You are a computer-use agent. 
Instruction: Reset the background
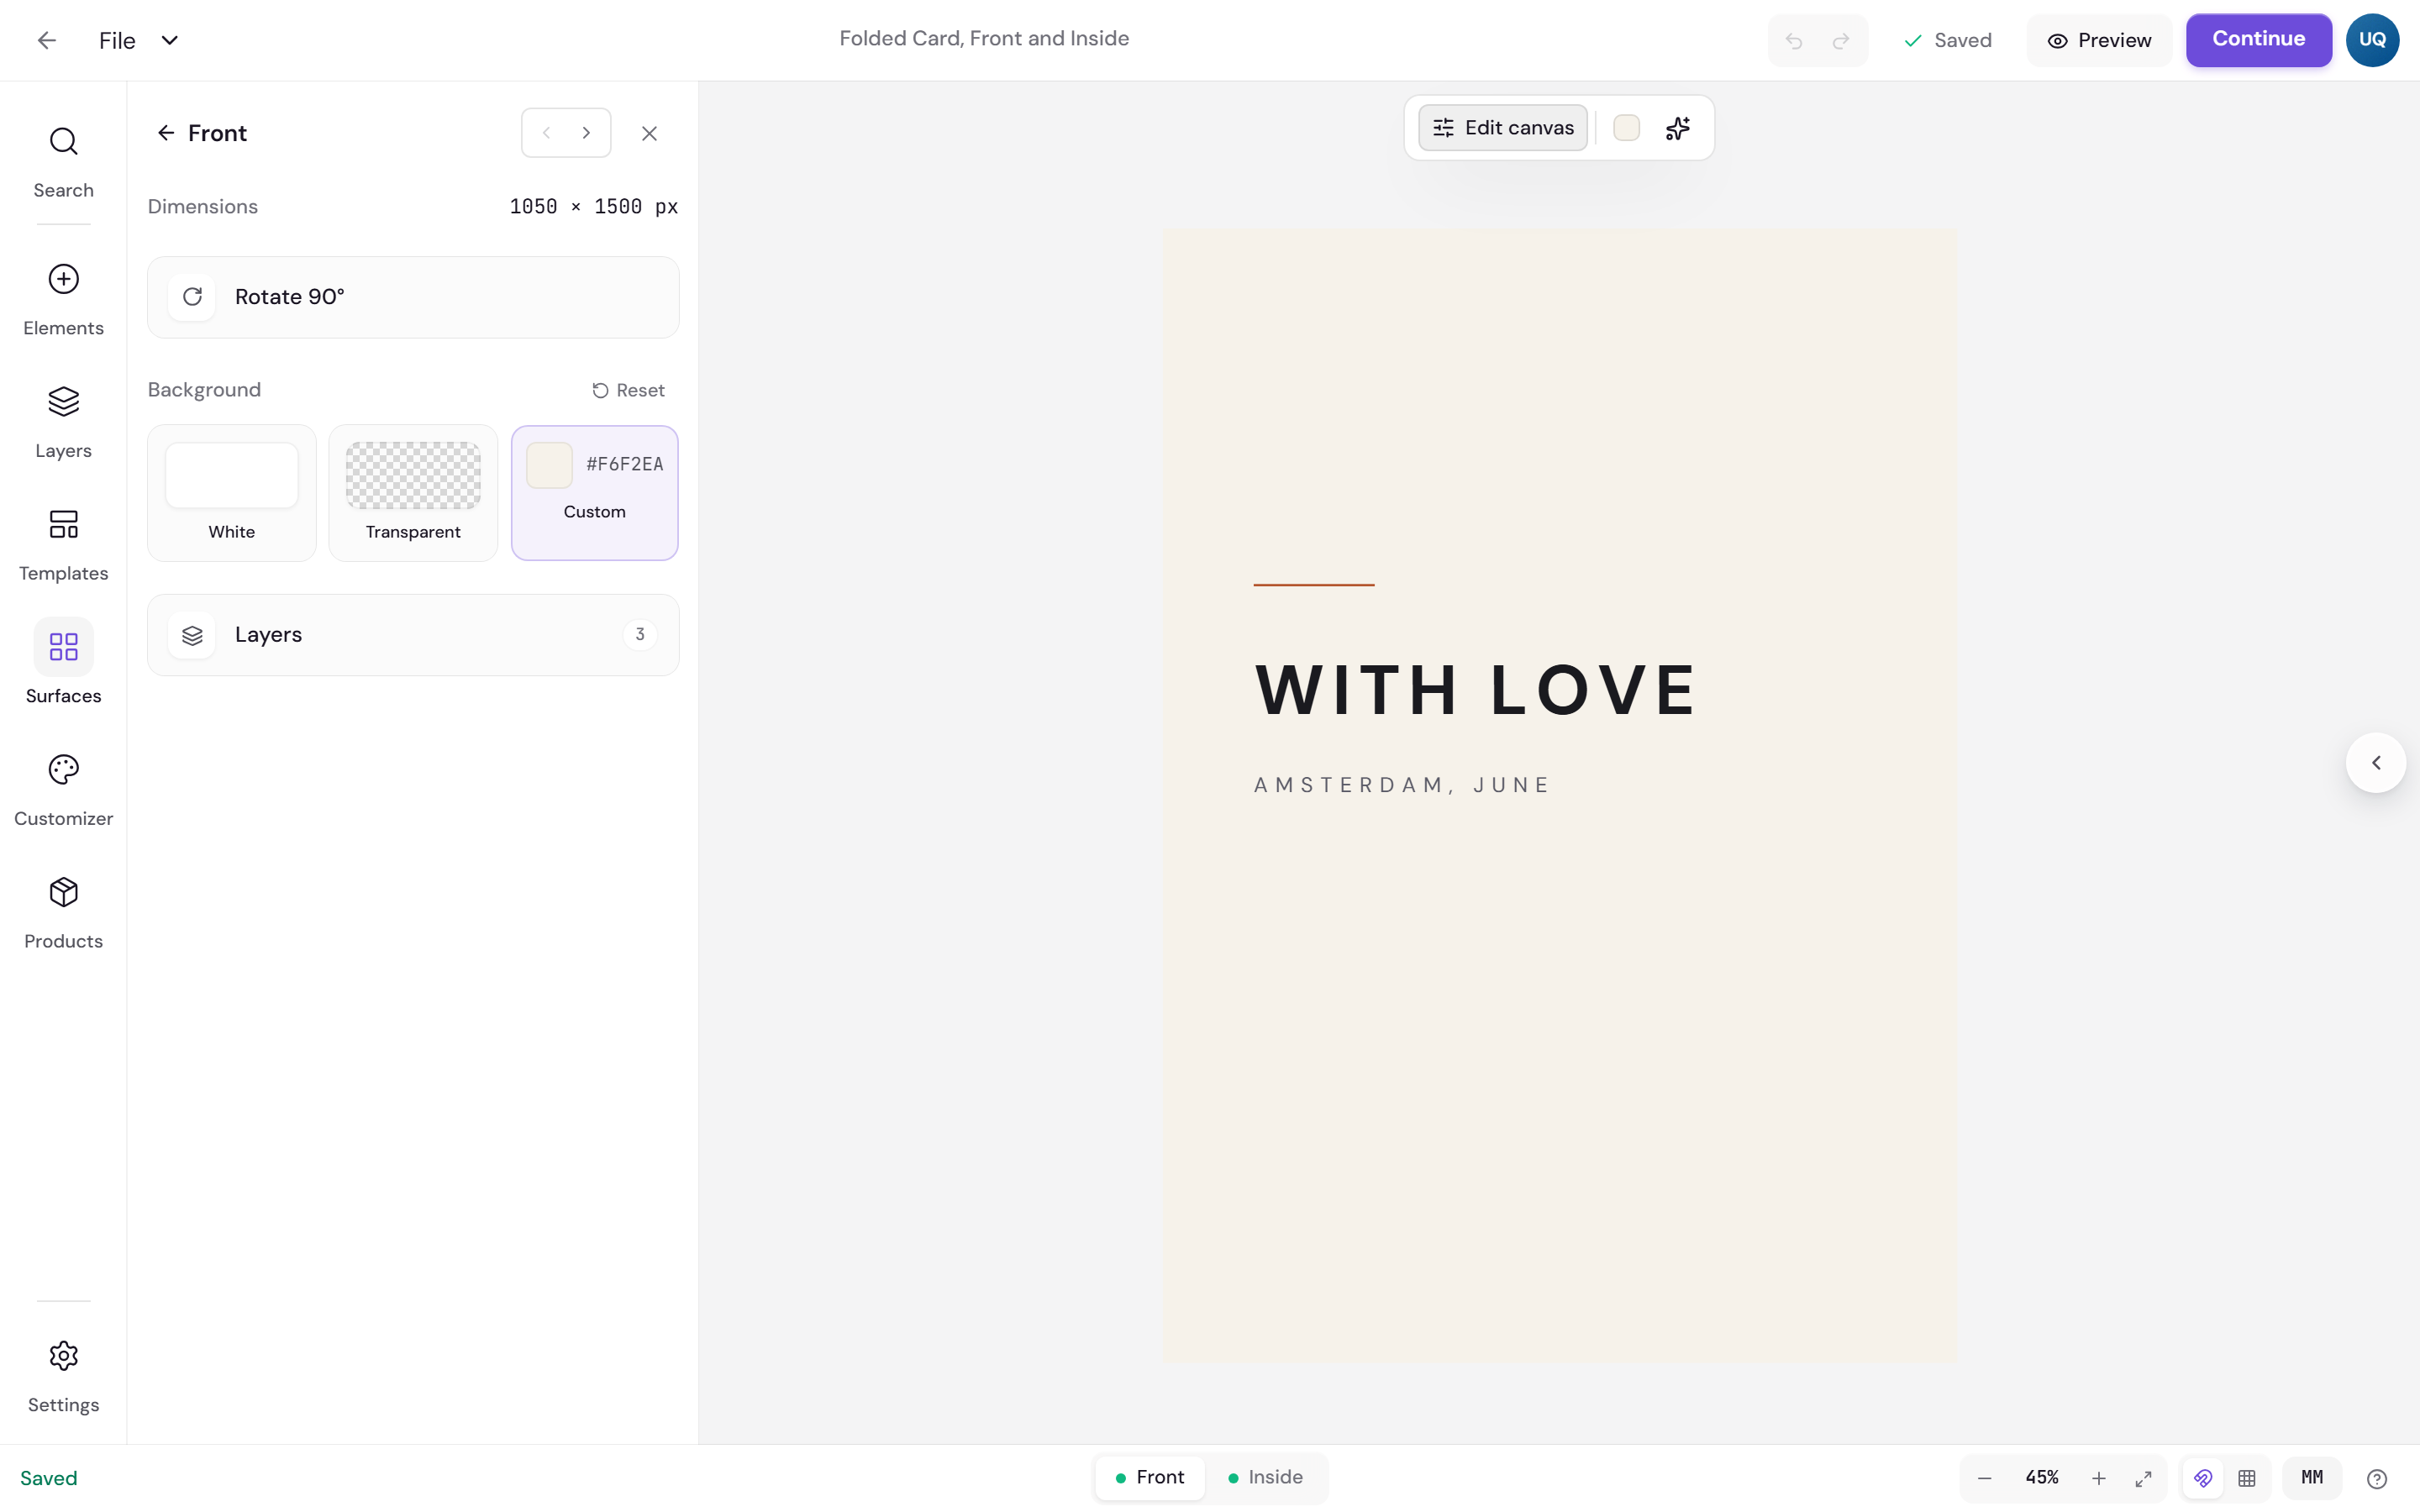coord(628,391)
